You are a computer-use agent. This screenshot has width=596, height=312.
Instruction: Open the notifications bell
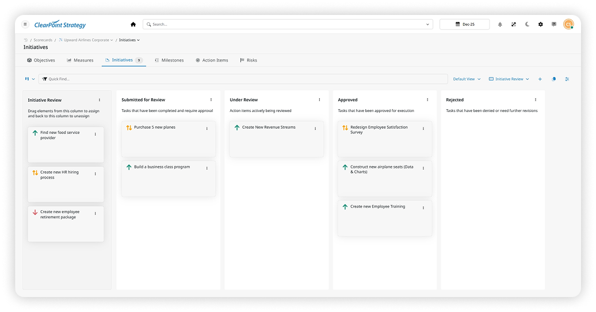(499, 24)
